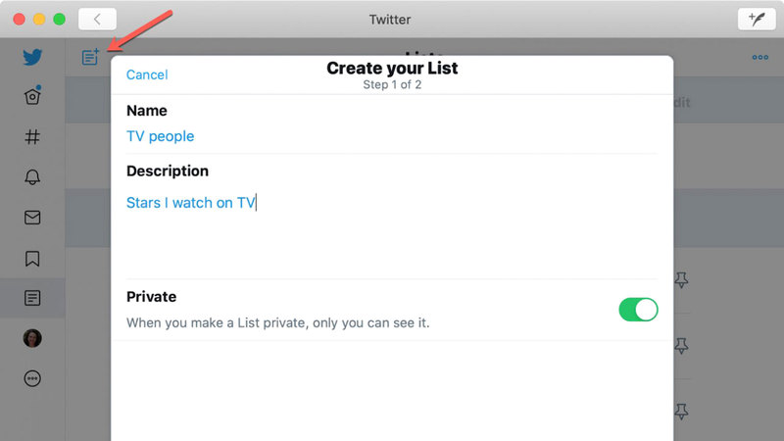Open the More circle menu icon
The image size is (784, 441).
(32, 379)
